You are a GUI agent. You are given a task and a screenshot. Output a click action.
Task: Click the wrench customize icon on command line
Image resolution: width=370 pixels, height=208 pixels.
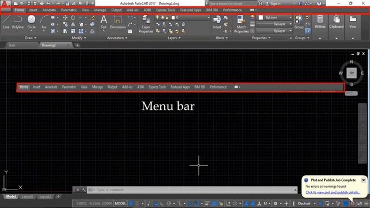(x=84, y=190)
